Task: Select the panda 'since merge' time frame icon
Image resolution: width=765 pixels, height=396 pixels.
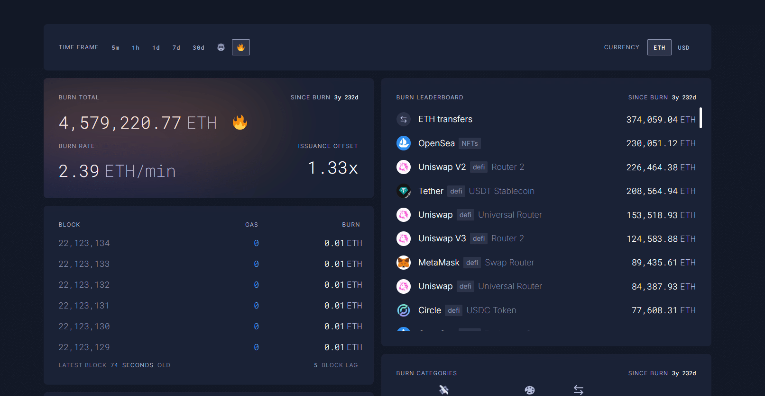Action: (x=221, y=47)
